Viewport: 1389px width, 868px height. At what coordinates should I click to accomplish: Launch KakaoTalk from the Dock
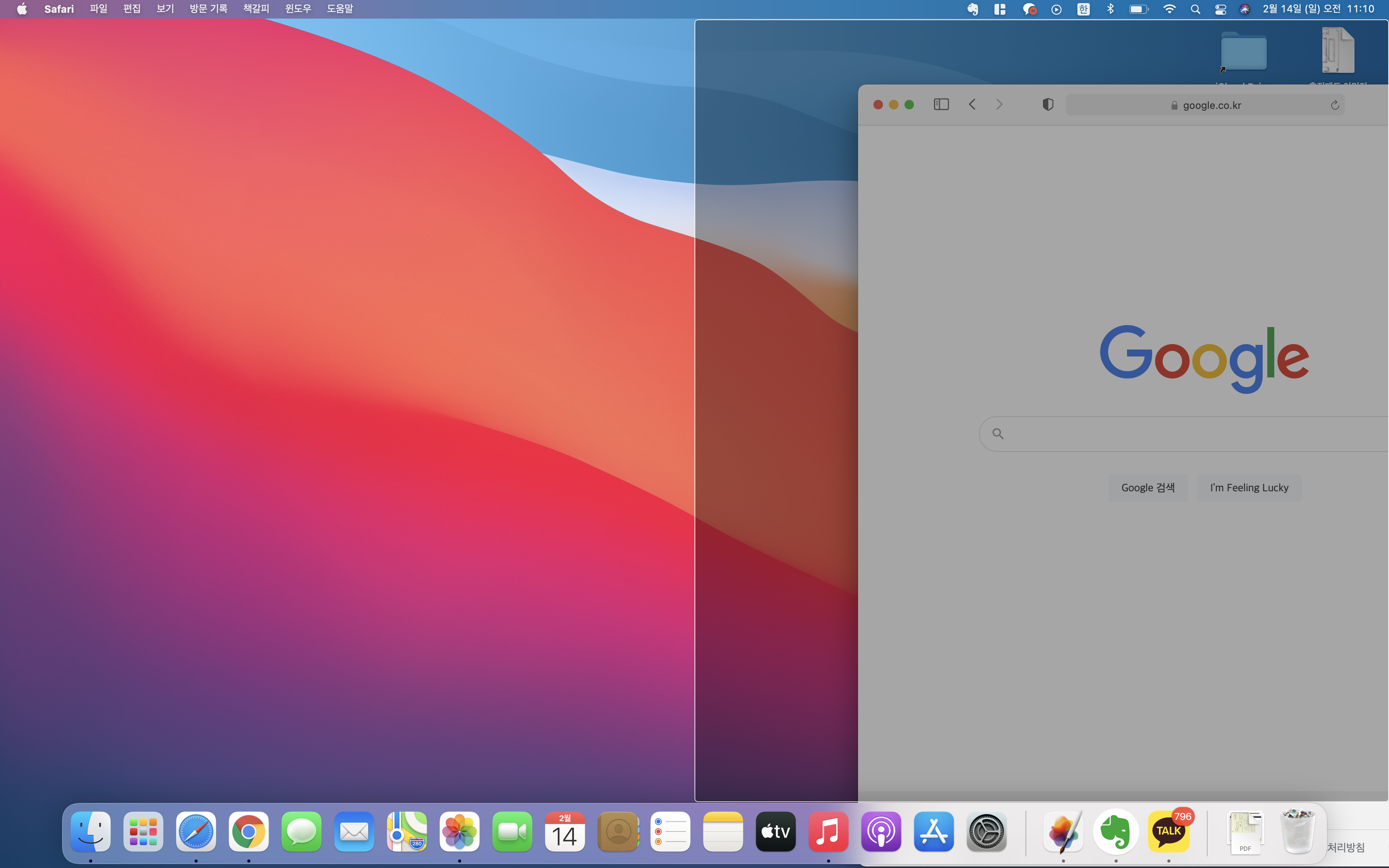[1168, 831]
